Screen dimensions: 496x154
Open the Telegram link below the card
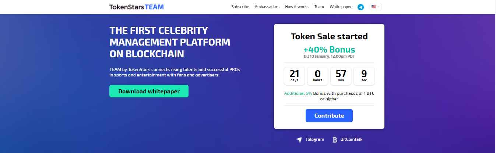click(315, 139)
